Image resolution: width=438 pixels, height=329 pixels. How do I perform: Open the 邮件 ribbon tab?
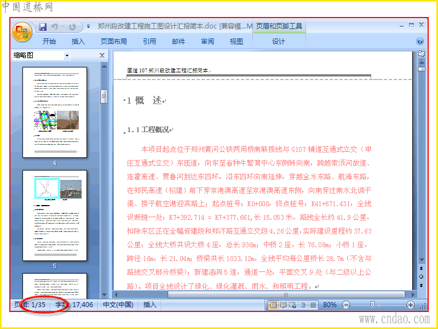tap(178, 42)
